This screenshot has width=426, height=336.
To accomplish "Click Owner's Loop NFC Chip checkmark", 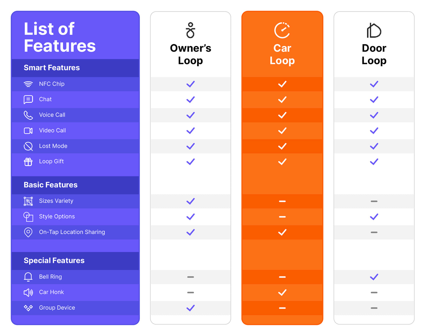I will (190, 84).
